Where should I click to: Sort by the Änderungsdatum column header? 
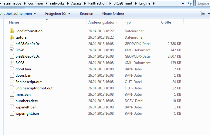[104, 22]
